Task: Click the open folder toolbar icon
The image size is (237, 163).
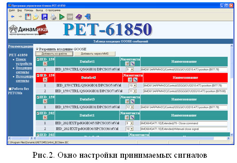Action: tap(36, 17)
